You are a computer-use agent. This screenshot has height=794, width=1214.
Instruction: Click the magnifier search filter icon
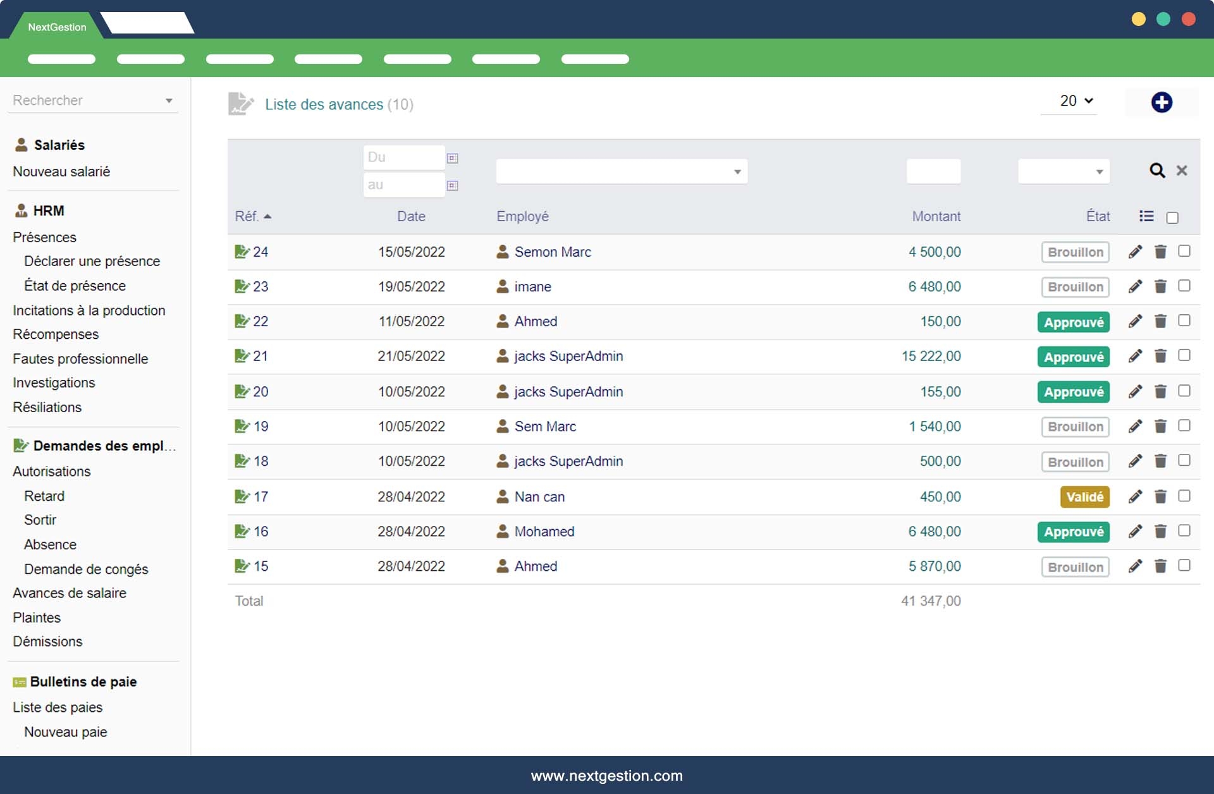tap(1156, 171)
